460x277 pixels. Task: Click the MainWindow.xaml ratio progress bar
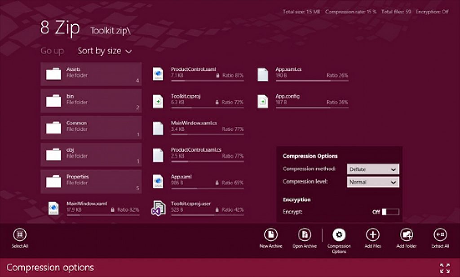[x=103, y=215]
